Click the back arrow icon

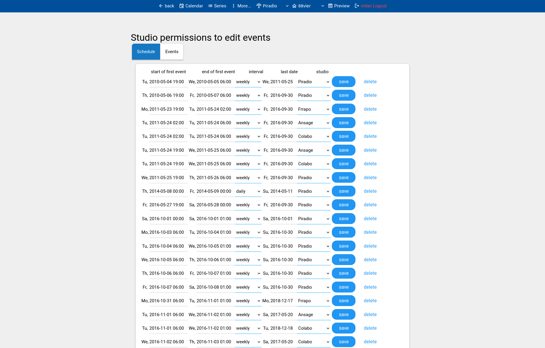161,6
